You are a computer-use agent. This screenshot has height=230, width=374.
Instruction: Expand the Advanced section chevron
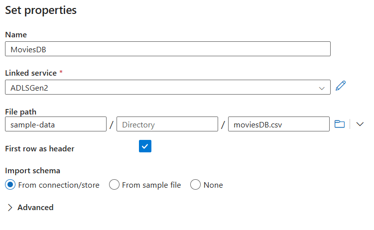[x=10, y=208]
